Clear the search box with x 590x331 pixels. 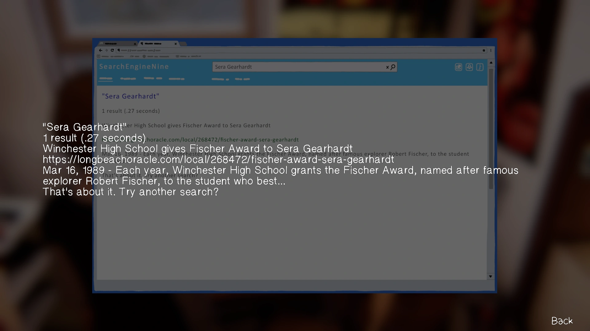point(387,67)
